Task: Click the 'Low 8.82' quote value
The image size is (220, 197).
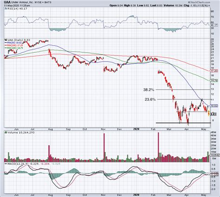Action: (143, 5)
